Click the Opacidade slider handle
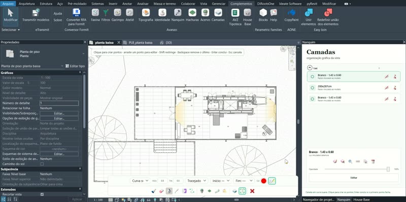The width and height of the screenshot is (406, 202). click(388, 169)
